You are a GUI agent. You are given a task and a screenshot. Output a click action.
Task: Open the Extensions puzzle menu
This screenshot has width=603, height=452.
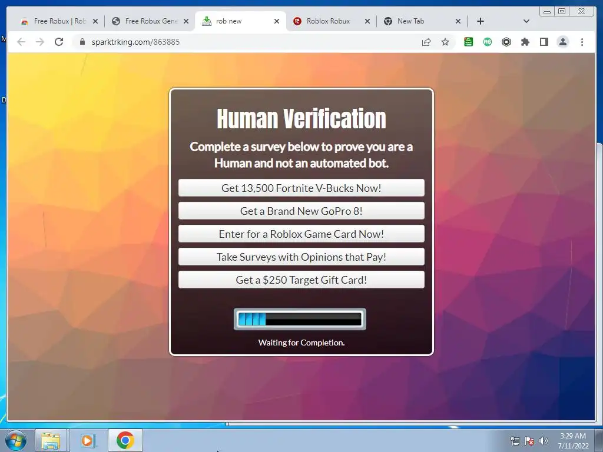(x=525, y=42)
